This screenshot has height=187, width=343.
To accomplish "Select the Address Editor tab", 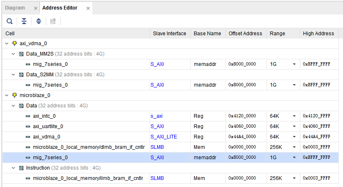I will point(59,8).
